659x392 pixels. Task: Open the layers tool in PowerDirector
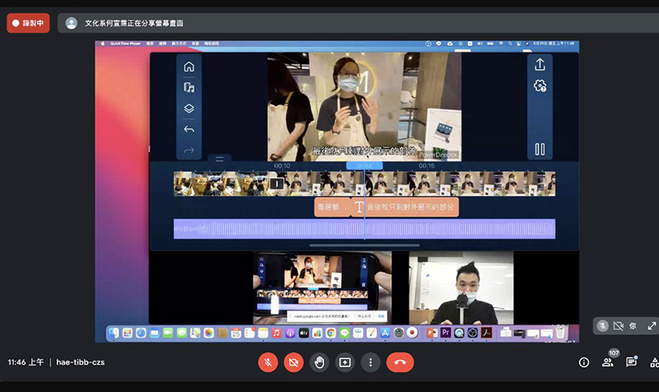pos(189,109)
